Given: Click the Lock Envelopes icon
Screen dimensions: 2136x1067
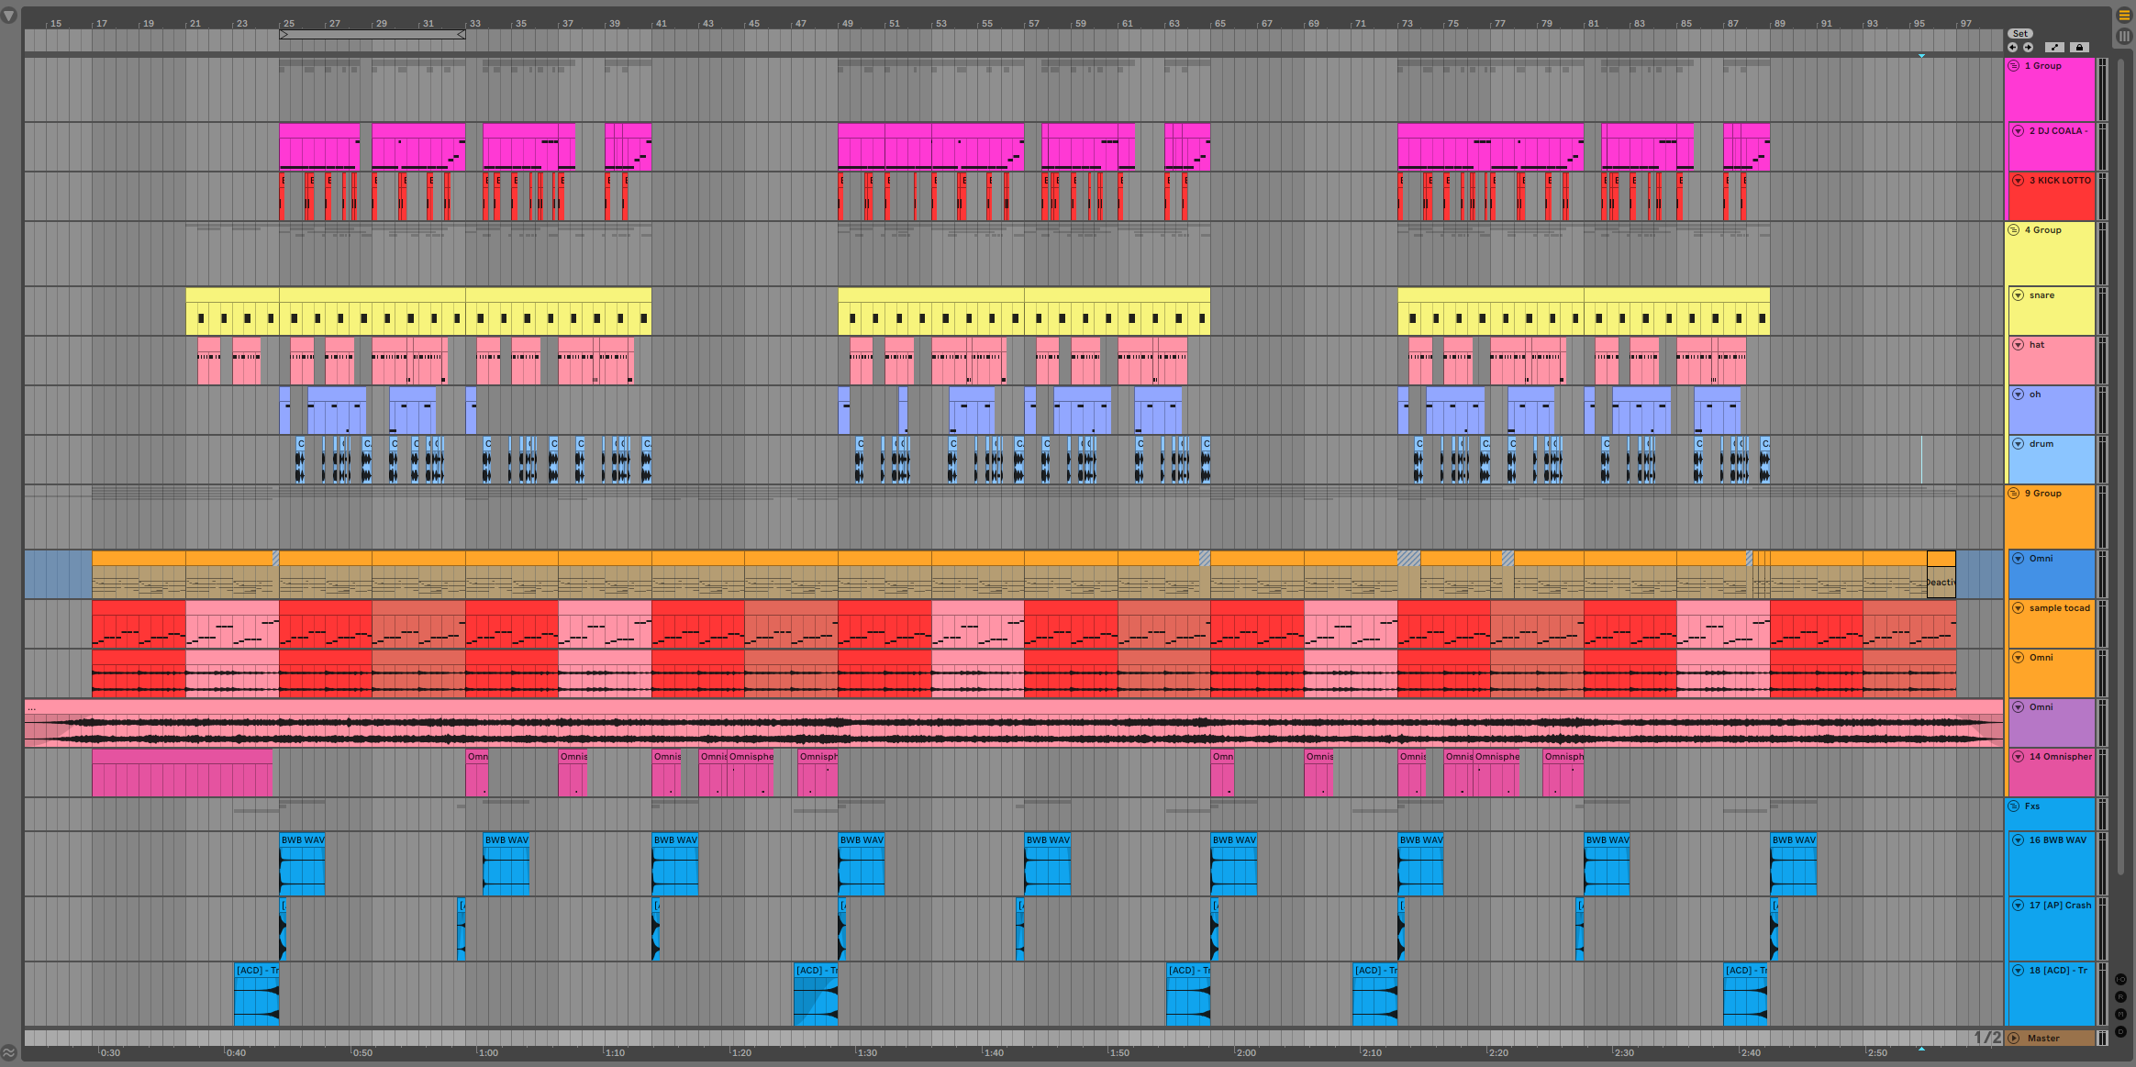Looking at the screenshot, I should tap(2079, 47).
